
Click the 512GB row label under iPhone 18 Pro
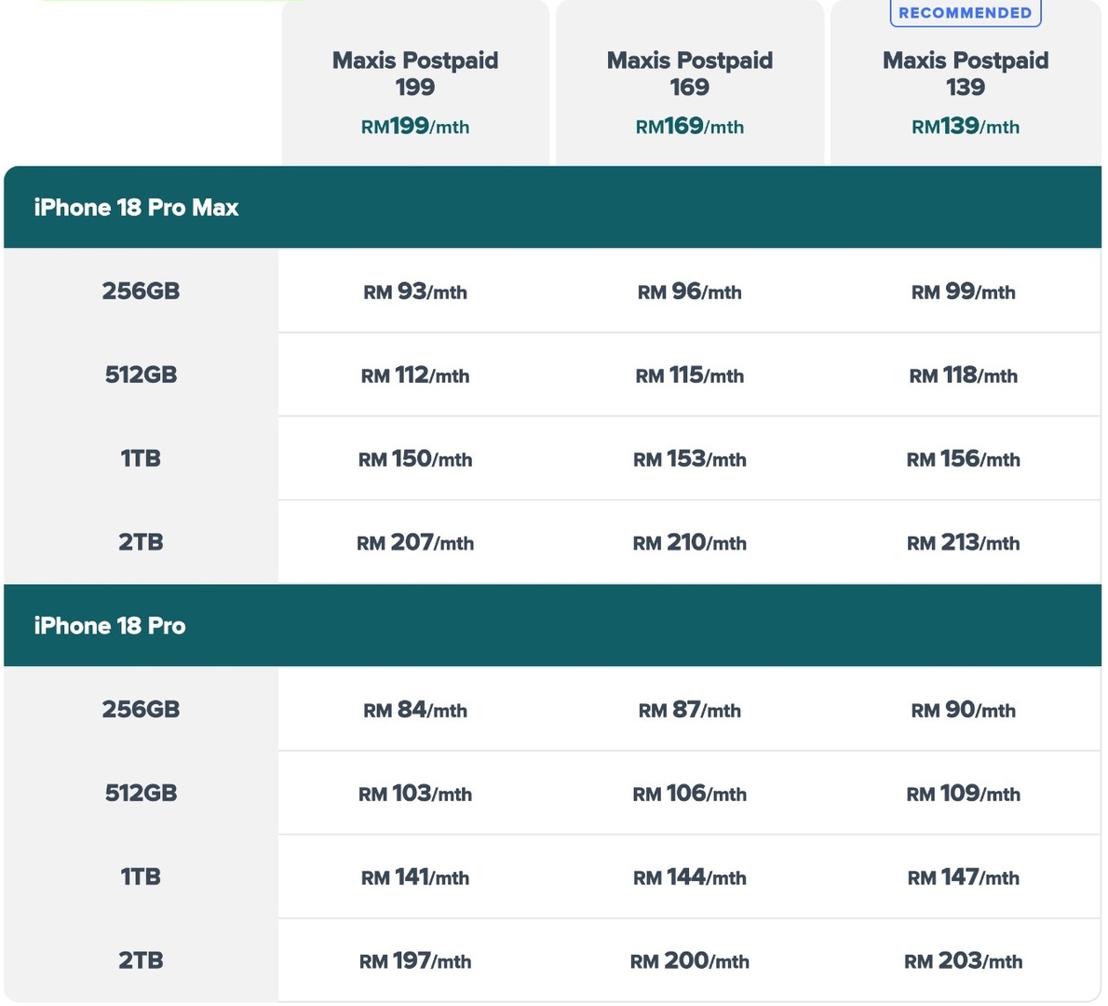click(x=141, y=793)
